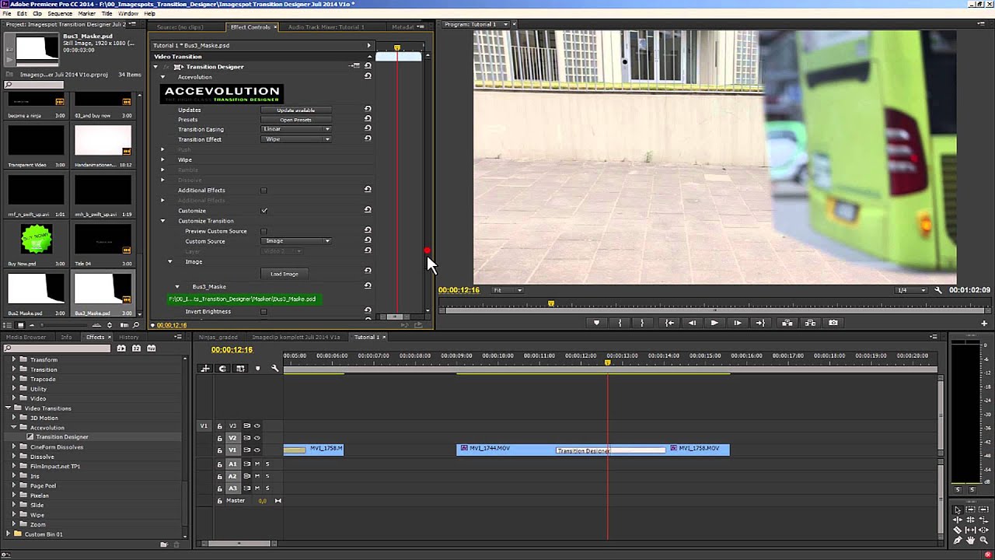Open the Clip menu
995x560 pixels.
point(37,13)
